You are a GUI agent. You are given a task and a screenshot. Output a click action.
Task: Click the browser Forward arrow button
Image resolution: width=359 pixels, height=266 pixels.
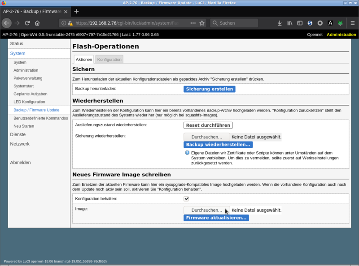pos(17,23)
